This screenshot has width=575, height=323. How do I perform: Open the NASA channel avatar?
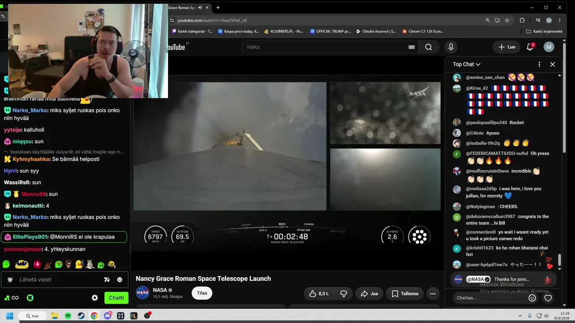(x=142, y=293)
